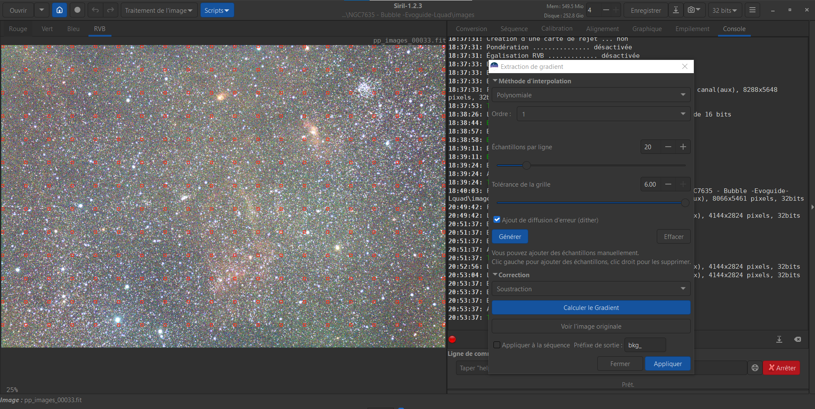Select the Rouge channel tab
Screen dimensions: 815x409
(x=18, y=29)
